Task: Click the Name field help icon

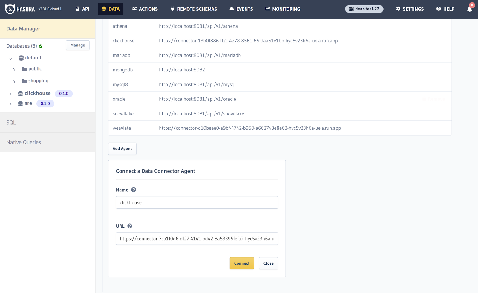Action: pyautogui.click(x=134, y=190)
